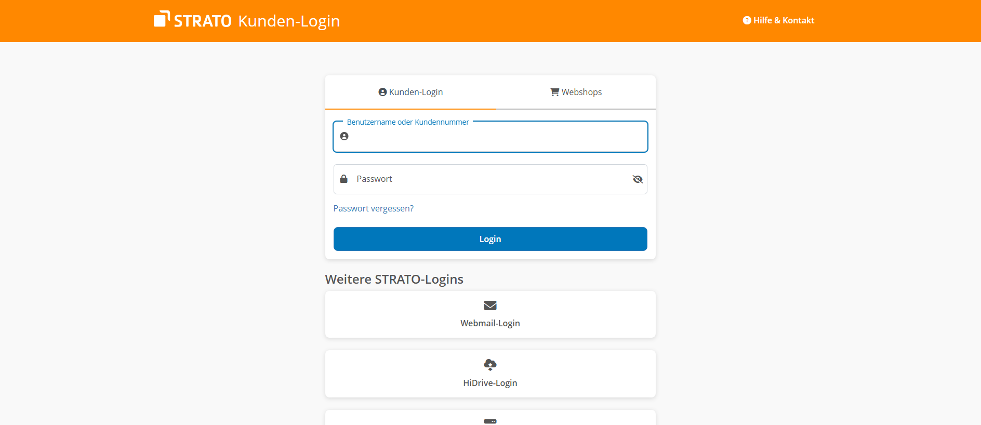Viewport: 981px width, 425px height.
Task: Click the cloud icon for HiDrive
Action: [x=490, y=365]
